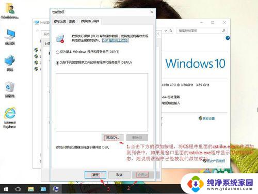Open File Explorer from the taskbar
Screen dimensions: 258x194
(x=31, y=189)
